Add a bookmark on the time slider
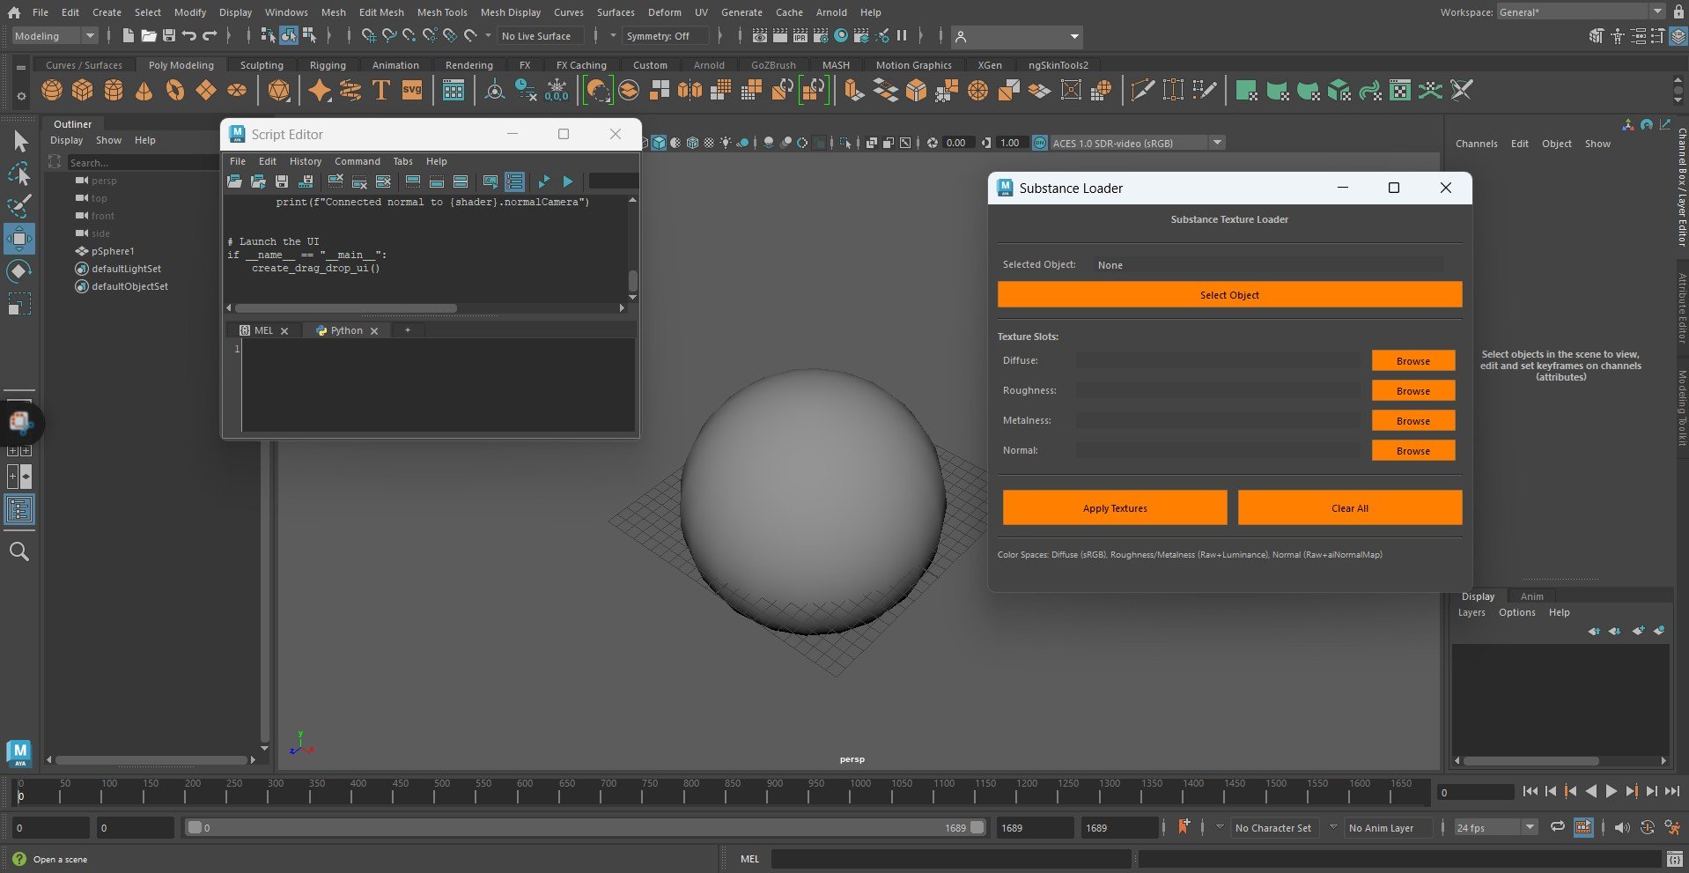 point(1184,827)
